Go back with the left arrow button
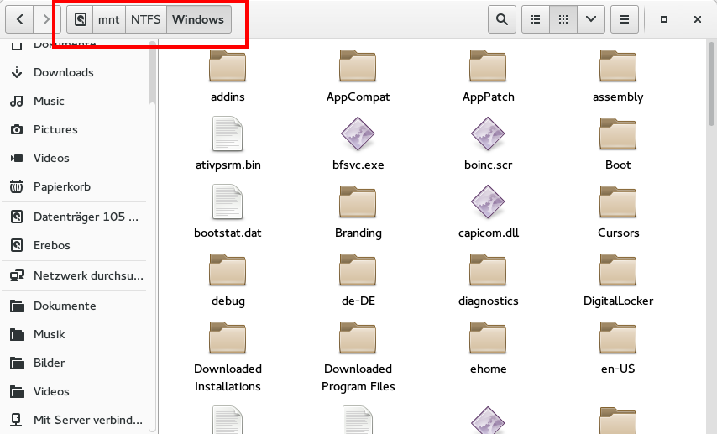The height and width of the screenshot is (434, 717). click(x=20, y=19)
